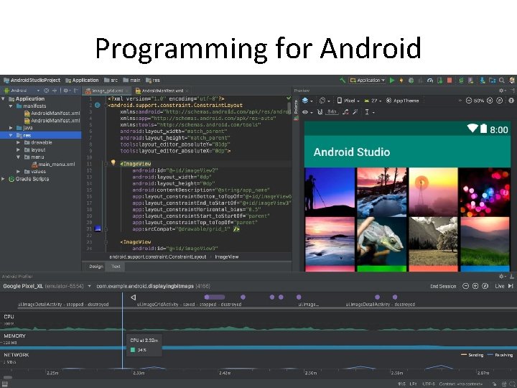
Task: Open the AVD Manager phone icon
Action: pos(471,80)
